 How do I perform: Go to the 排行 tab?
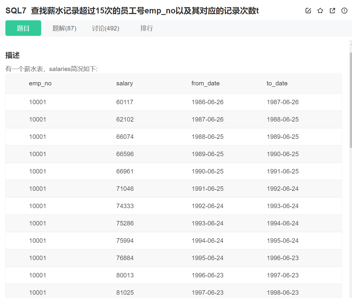(146, 28)
